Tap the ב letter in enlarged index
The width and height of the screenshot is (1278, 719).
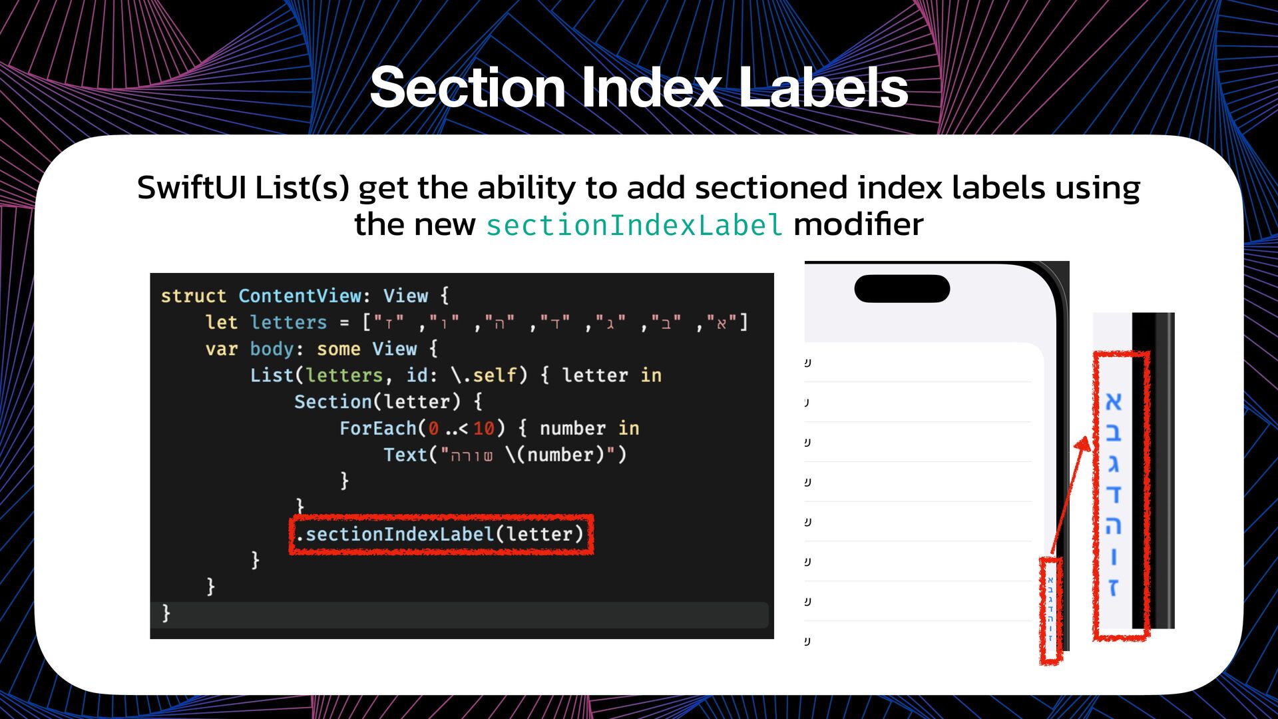click(1114, 433)
